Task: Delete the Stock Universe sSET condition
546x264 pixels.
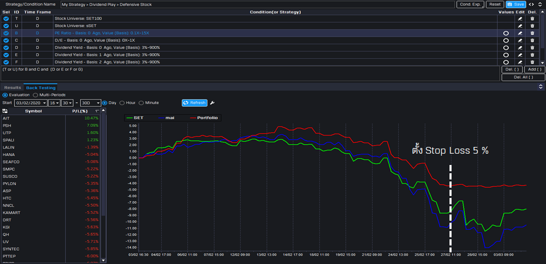Action: tap(532, 26)
